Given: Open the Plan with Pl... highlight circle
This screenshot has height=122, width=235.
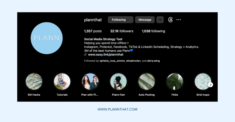Looking at the screenshot, I should pyautogui.click(x=90, y=81).
